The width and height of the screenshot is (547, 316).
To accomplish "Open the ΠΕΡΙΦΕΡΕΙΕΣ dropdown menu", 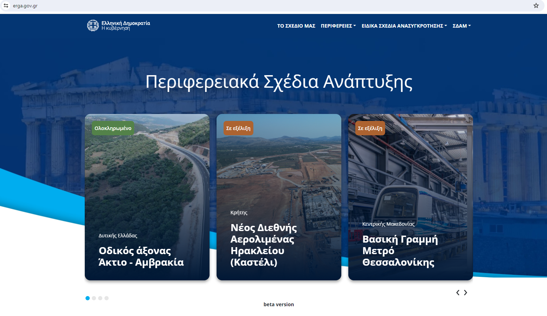I will (x=338, y=26).
